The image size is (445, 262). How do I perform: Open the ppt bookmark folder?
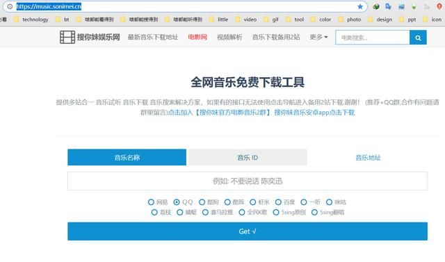click(407, 19)
